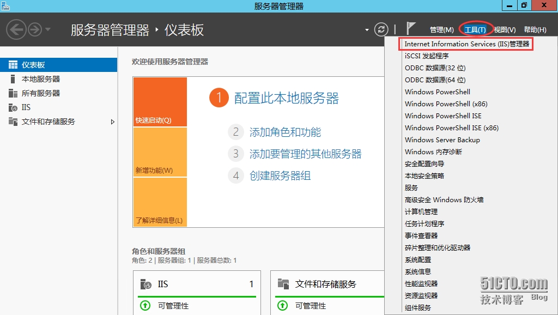This screenshot has height=315, width=558.
Task: Select the 快速启动(Q) tile
Action: 160,102
